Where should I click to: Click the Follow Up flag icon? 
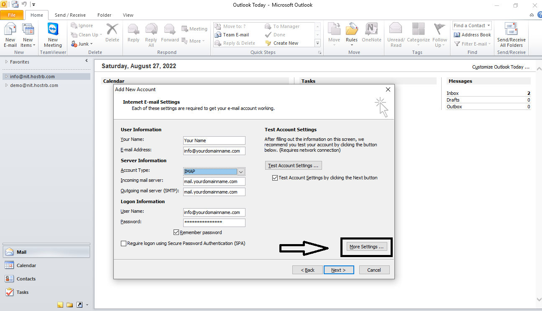[x=440, y=35]
